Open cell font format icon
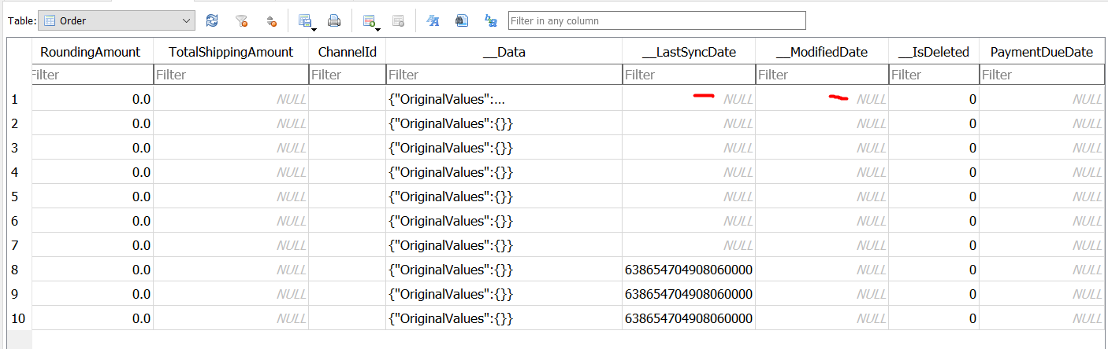Image resolution: width=1108 pixels, height=349 pixels. (433, 21)
